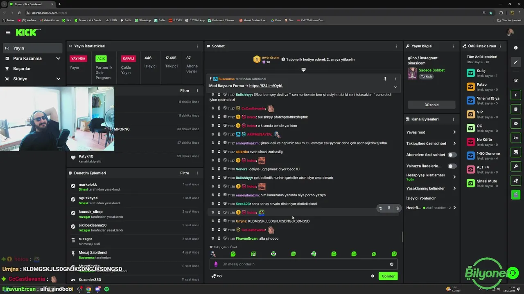The width and height of the screenshot is (524, 294).
Task: Open Denetim Eylemleri panel options menu
Action: click(197, 173)
